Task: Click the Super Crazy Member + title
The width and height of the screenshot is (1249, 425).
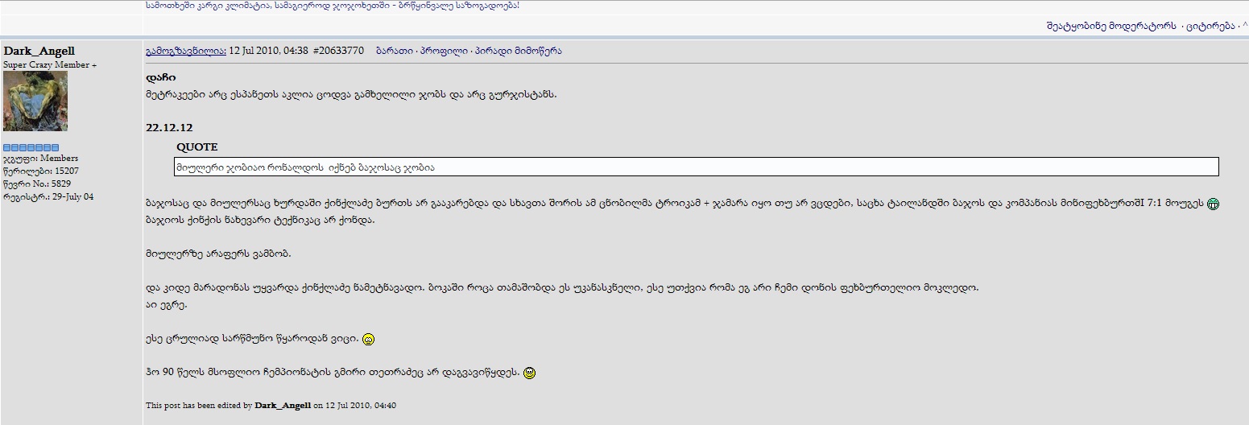Action: (50, 64)
